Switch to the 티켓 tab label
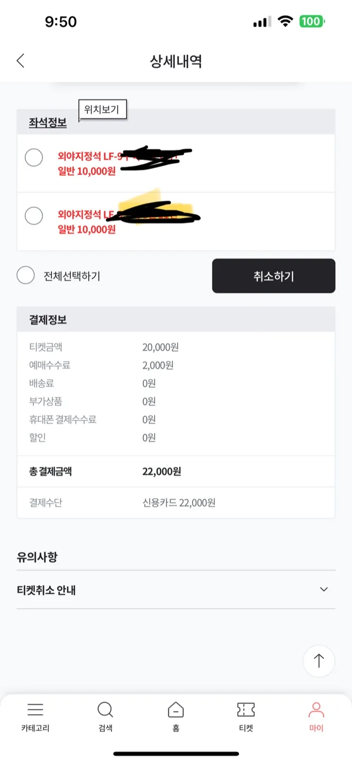This screenshot has height=763, width=352. click(x=246, y=729)
